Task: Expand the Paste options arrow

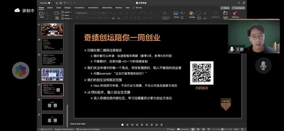Action: 44,14
